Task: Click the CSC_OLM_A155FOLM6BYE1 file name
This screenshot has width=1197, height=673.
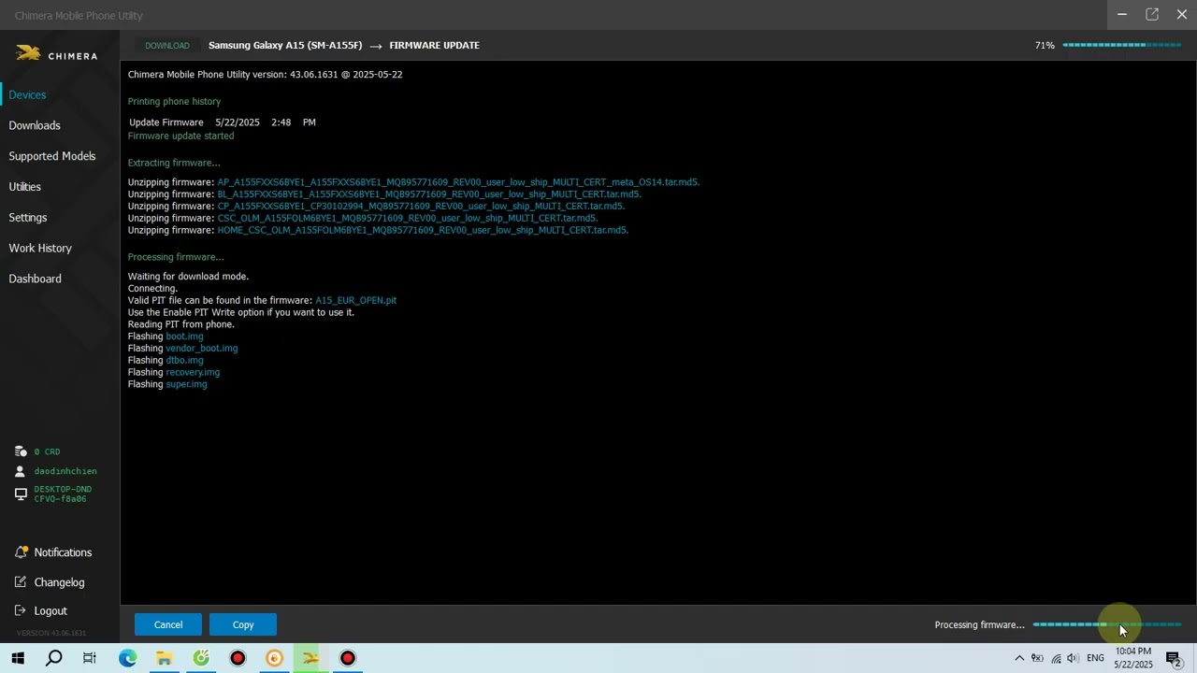Action: click(408, 218)
